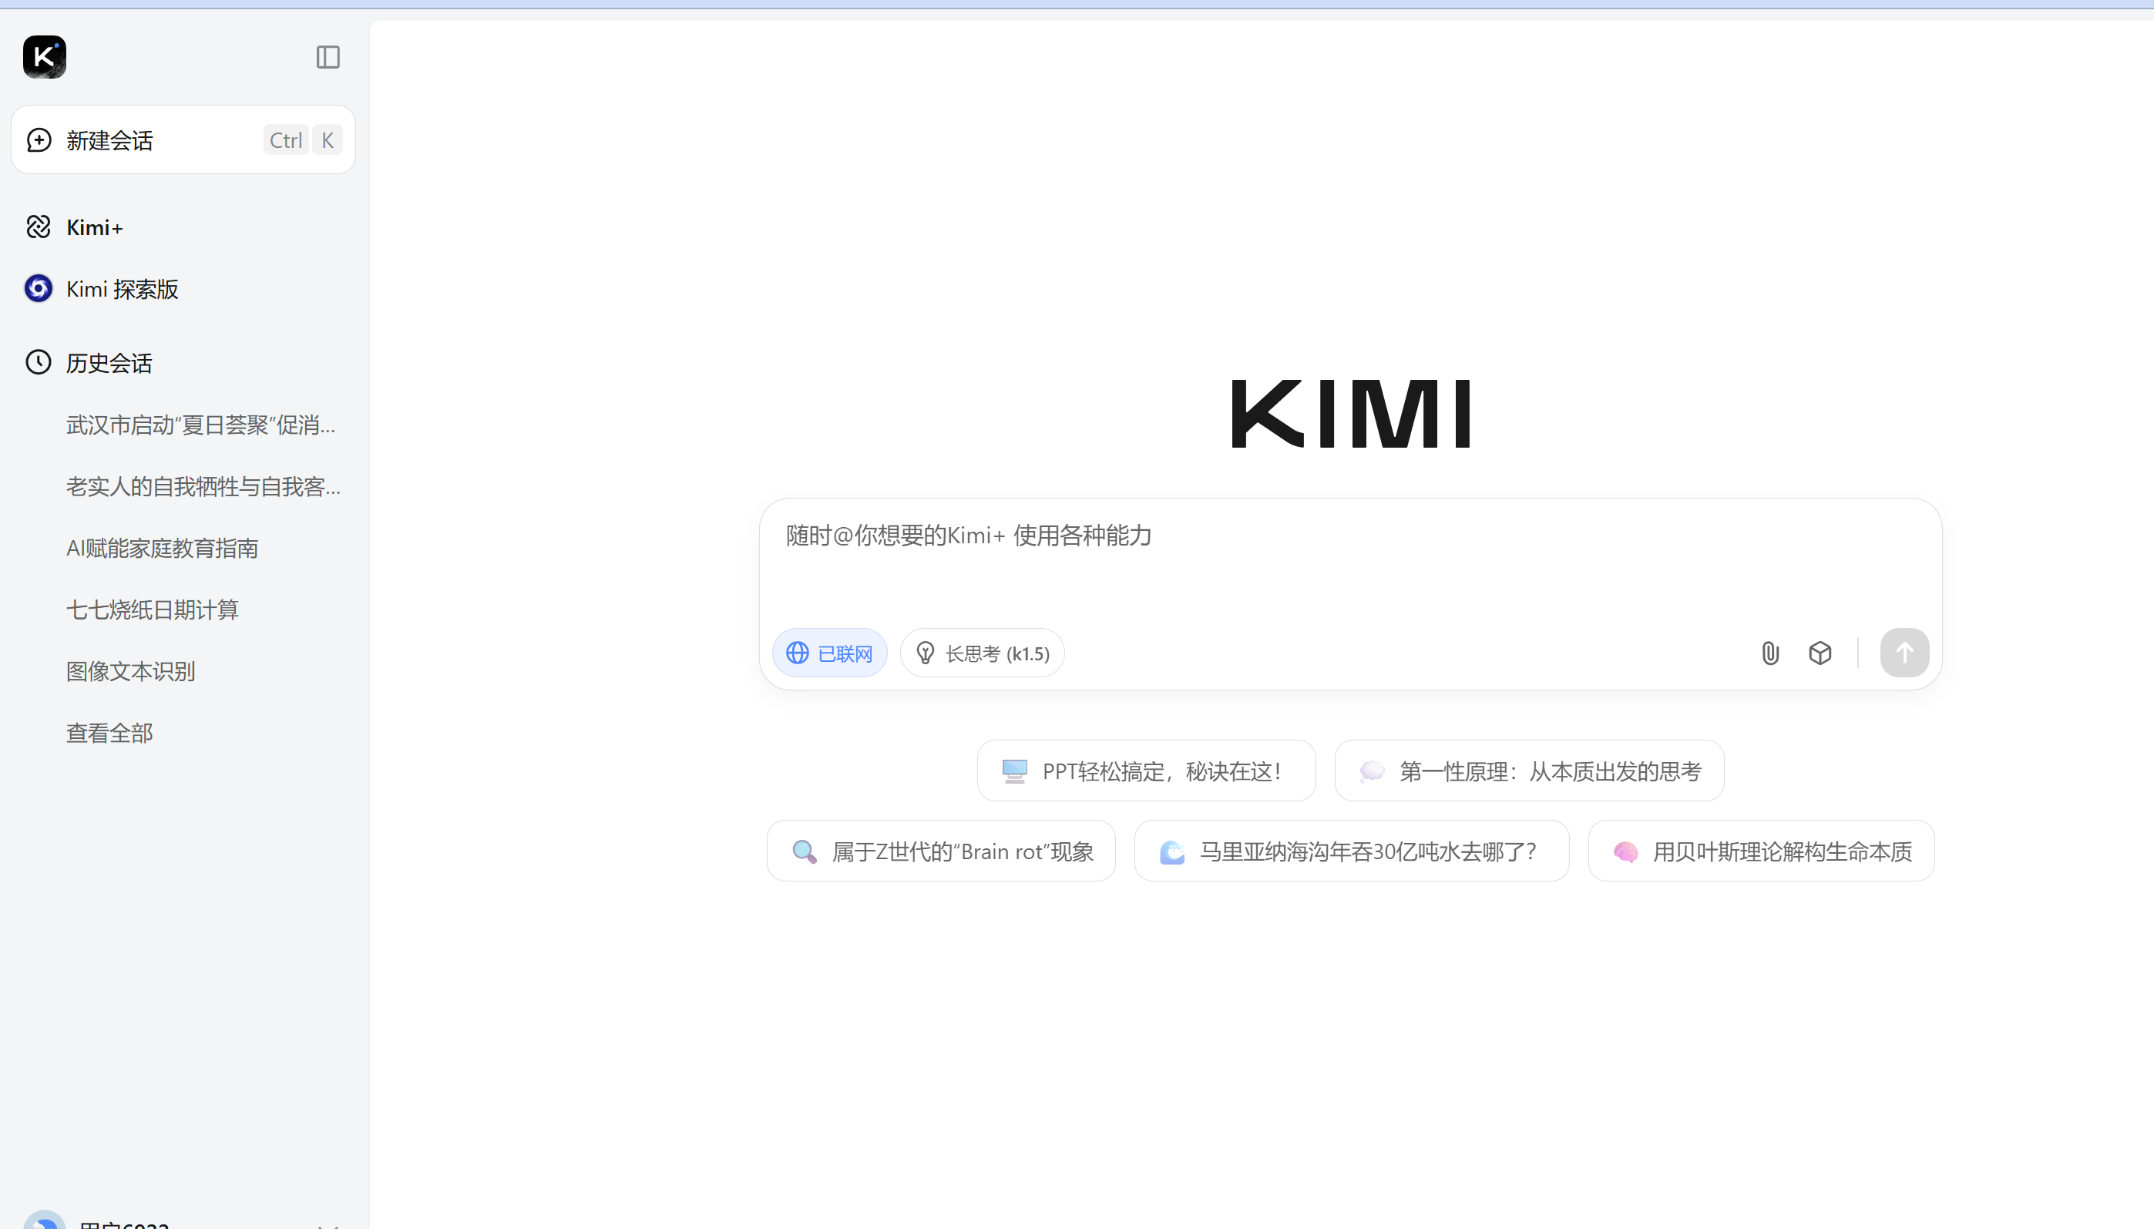Click the Kimi logo icon
Viewport: 2154px width, 1229px height.
point(45,57)
